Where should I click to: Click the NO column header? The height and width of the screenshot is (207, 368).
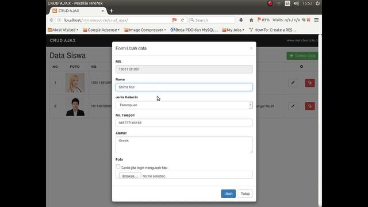tap(55, 67)
